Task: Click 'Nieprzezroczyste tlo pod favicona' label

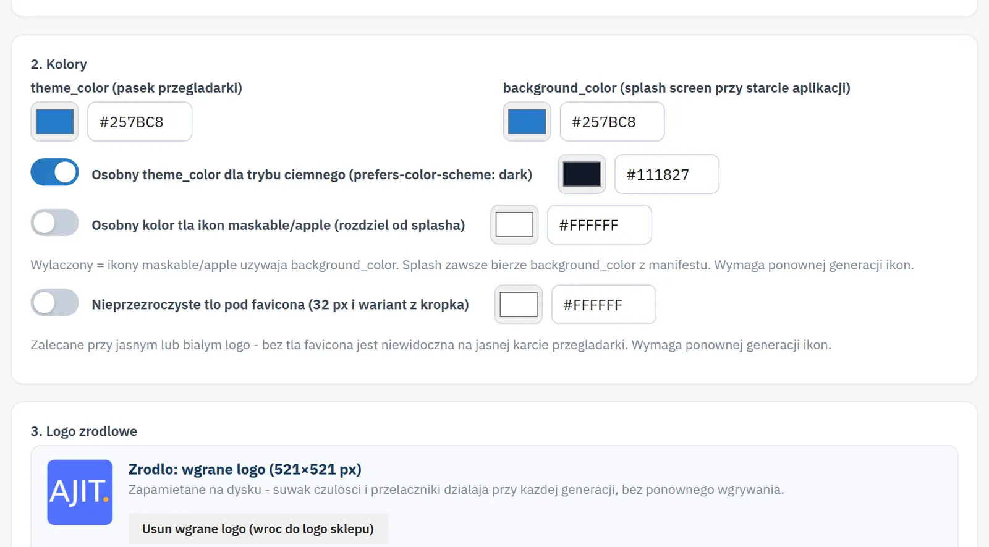Action: [x=280, y=305]
